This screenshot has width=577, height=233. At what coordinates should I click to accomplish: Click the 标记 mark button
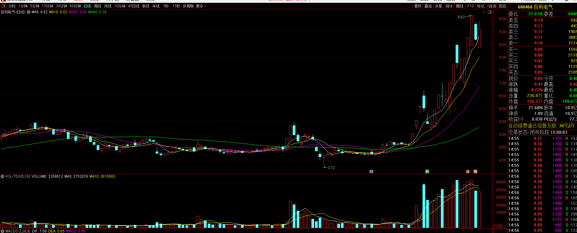click(481, 6)
